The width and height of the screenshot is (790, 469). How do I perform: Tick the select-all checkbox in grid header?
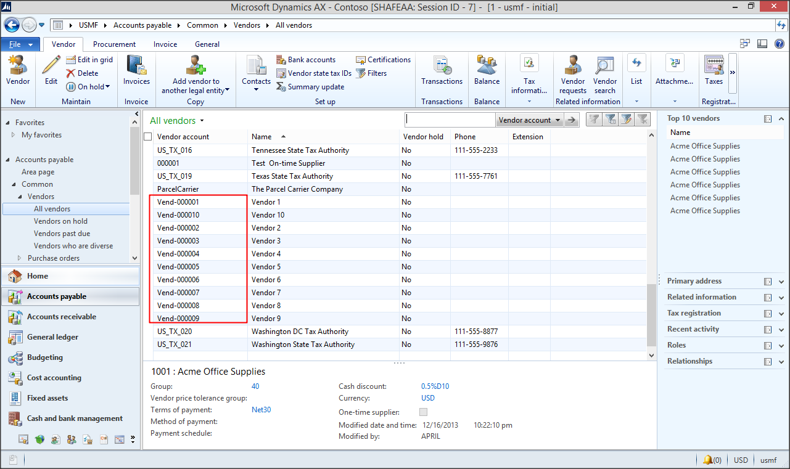tap(148, 137)
